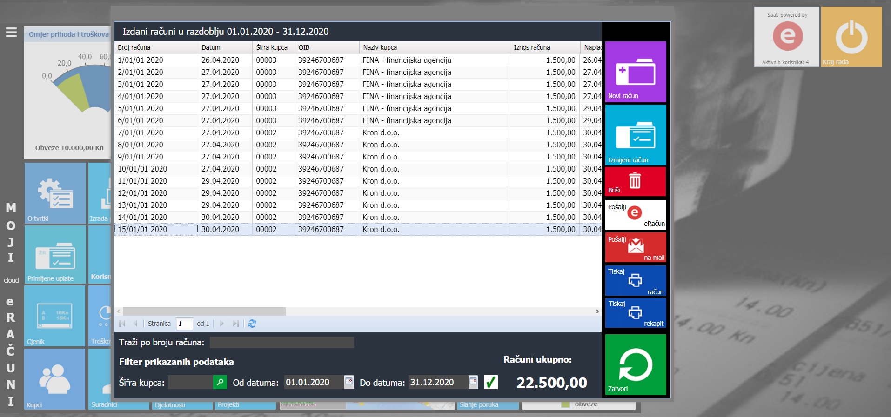
Task: Click amount 1.500,00 in row 13/01/01 2020
Action: (561, 205)
